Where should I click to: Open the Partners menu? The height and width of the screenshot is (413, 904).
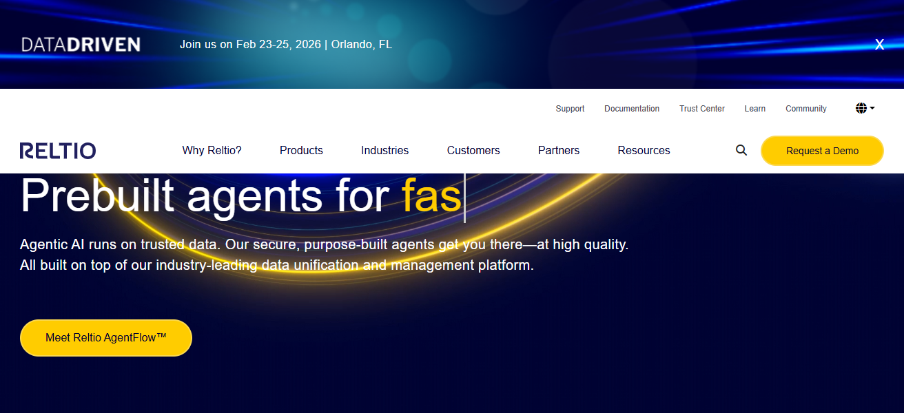click(x=558, y=151)
